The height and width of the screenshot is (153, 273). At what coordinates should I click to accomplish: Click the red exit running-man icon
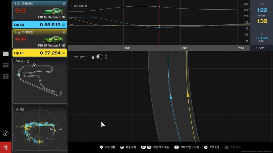point(6,147)
